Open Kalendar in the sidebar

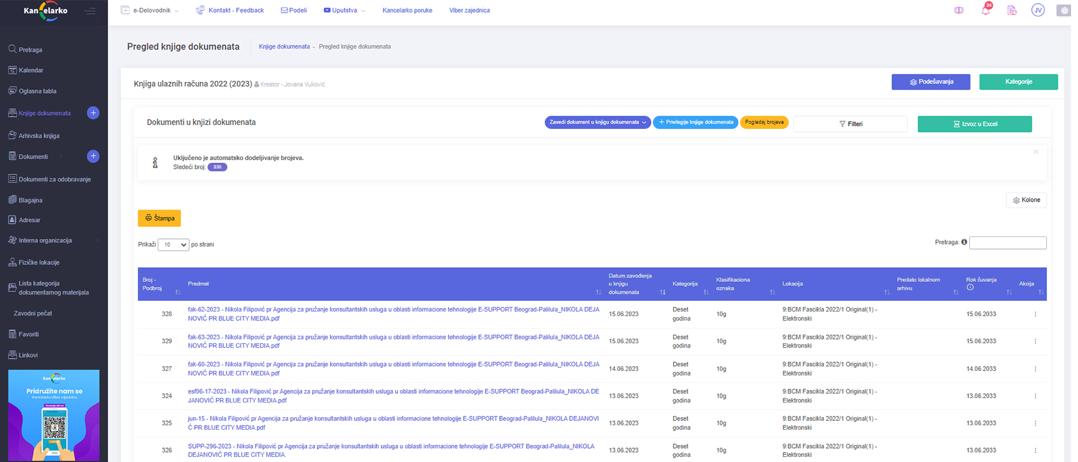coord(31,70)
